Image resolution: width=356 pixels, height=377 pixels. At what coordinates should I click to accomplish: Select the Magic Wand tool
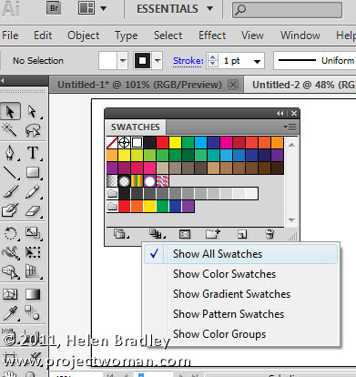click(10, 130)
